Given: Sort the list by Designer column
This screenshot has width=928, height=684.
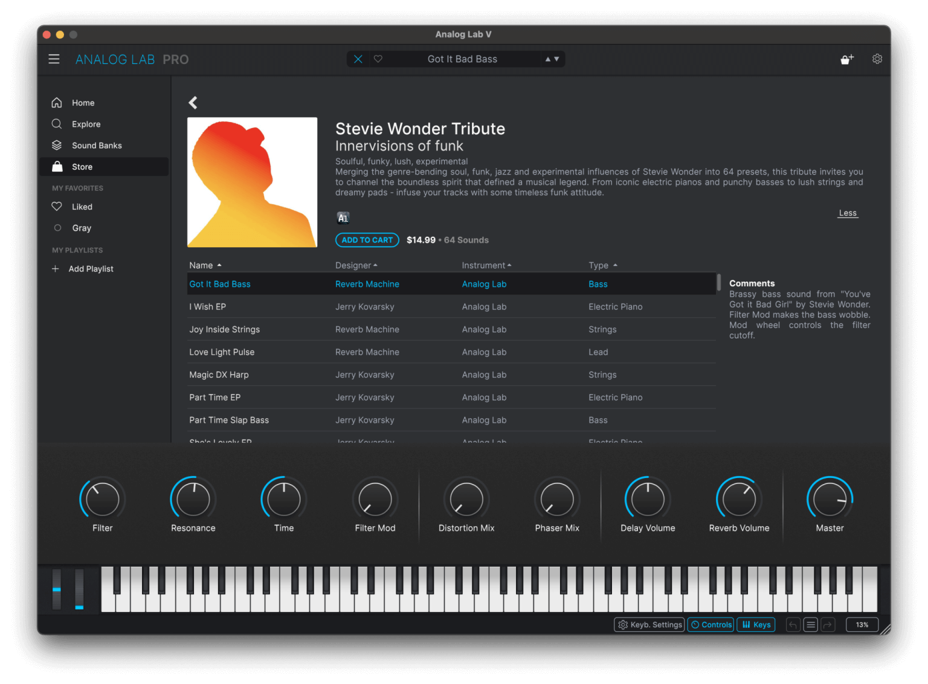Looking at the screenshot, I should 356,265.
